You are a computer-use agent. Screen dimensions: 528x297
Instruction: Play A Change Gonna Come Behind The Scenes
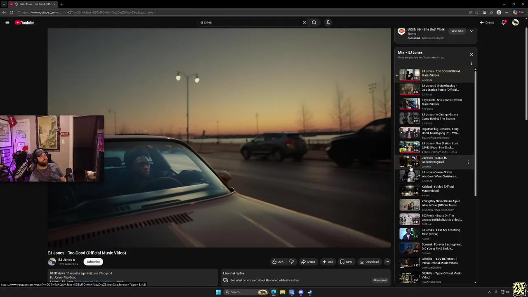(435, 118)
